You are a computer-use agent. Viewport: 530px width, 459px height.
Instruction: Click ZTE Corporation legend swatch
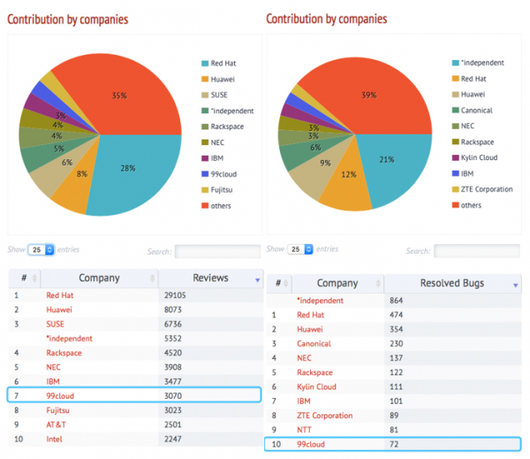455,189
